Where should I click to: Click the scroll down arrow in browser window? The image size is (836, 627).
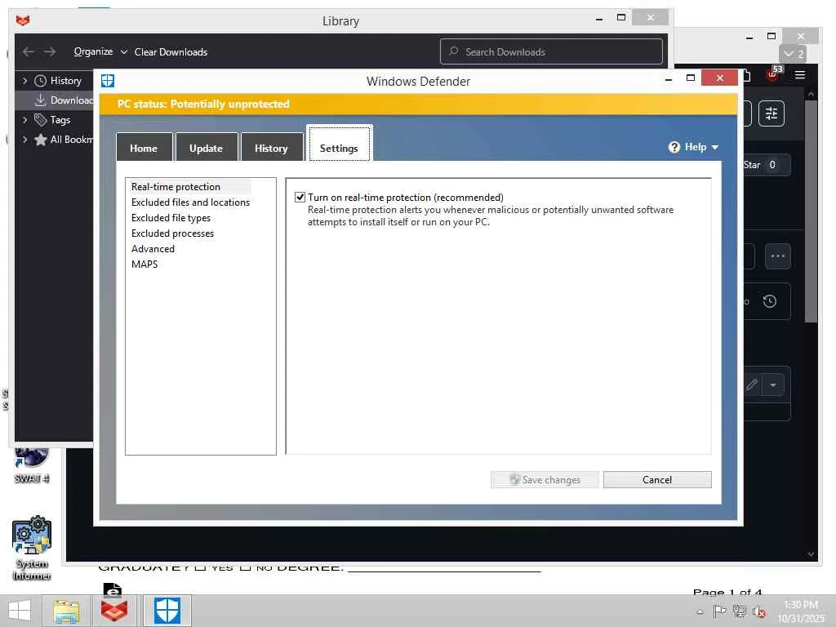(811, 554)
